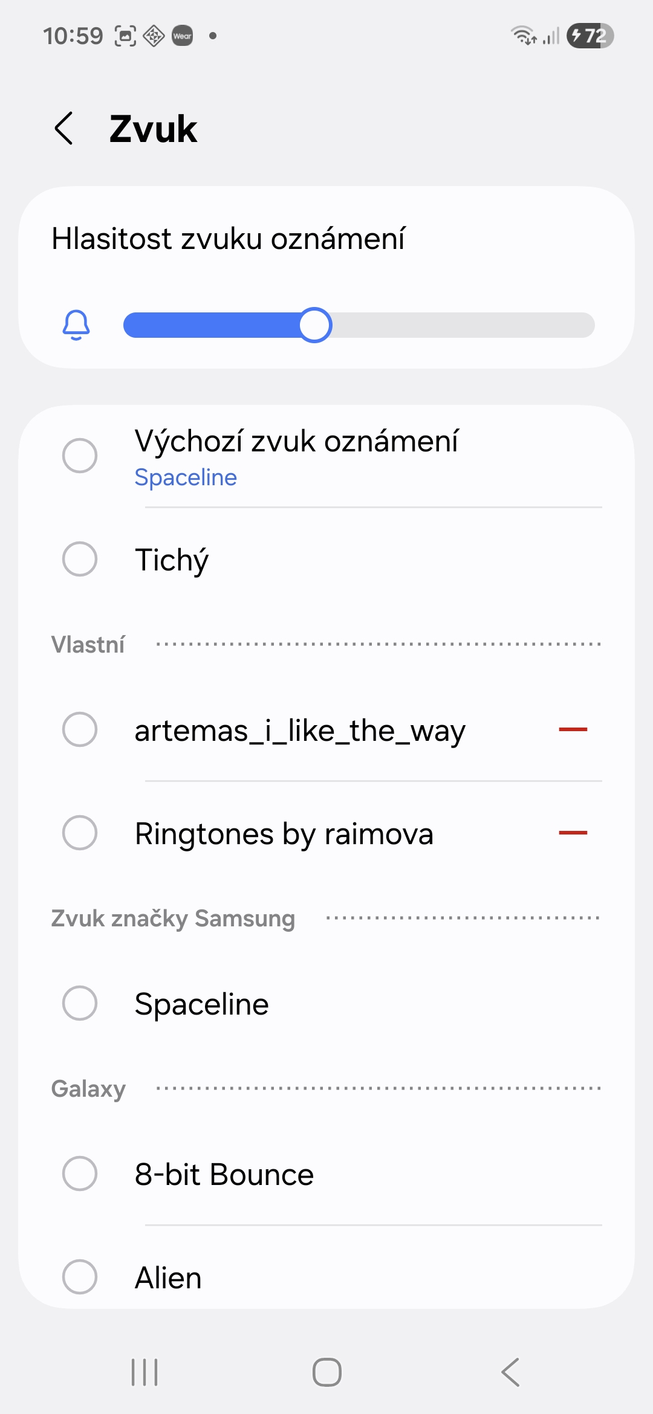Tap the notification bell volume icon
653x1414 pixels.
click(x=76, y=325)
